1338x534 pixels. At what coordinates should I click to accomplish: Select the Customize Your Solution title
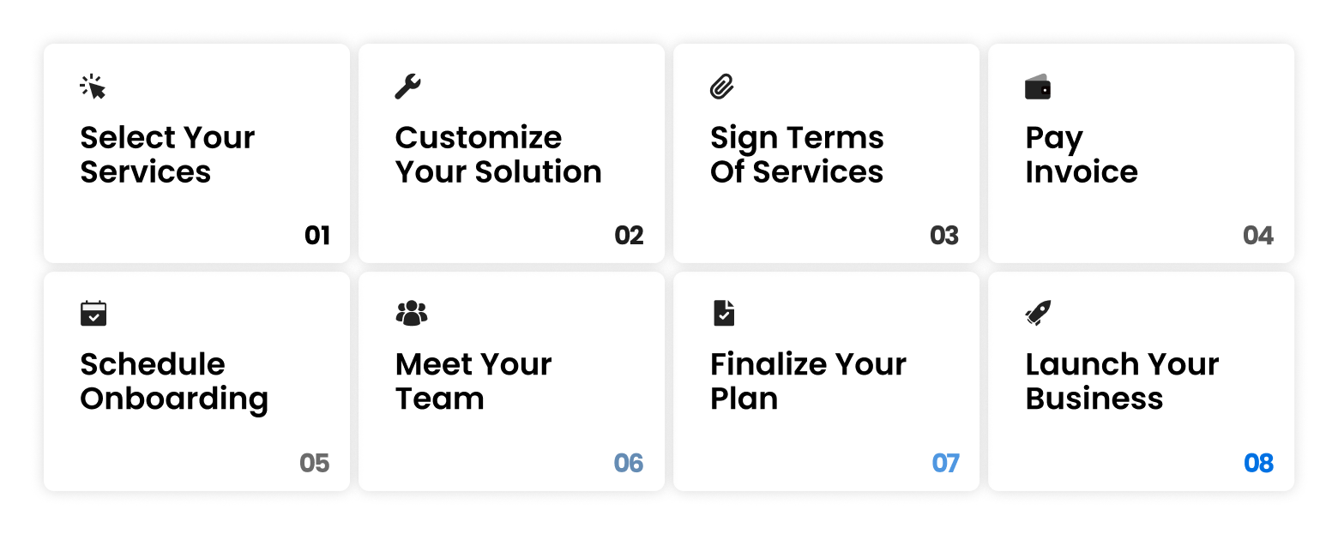click(x=497, y=154)
